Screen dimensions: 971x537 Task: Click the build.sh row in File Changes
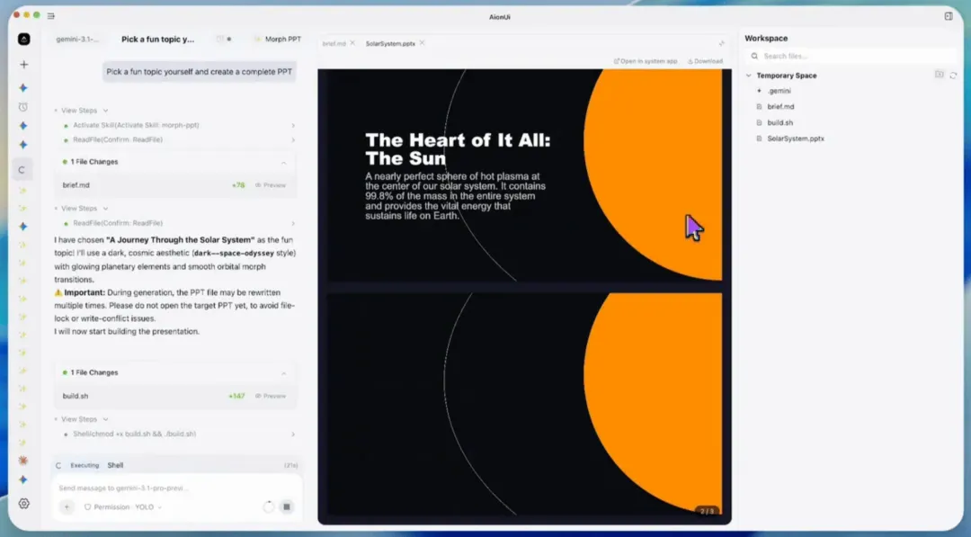pos(174,396)
